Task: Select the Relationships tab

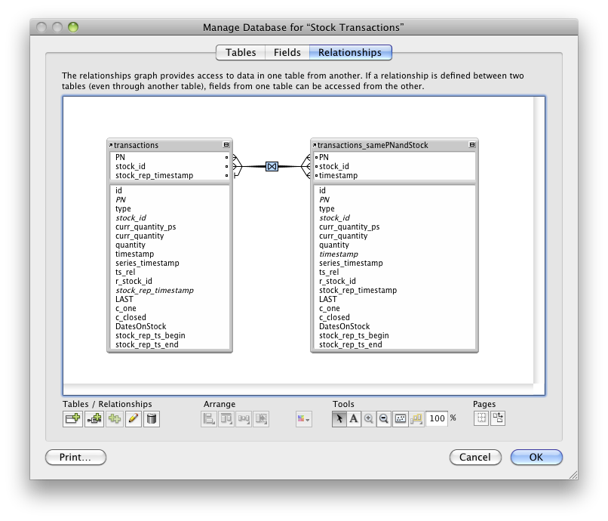Action: click(x=350, y=52)
